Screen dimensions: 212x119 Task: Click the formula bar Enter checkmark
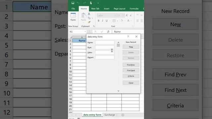pos(102,32)
